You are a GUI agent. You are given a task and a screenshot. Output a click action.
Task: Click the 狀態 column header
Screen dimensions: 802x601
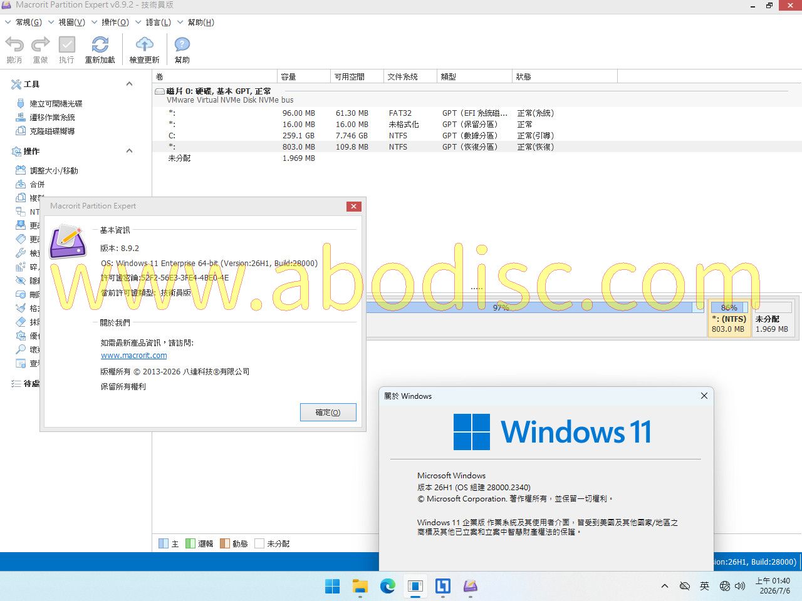[565, 76]
